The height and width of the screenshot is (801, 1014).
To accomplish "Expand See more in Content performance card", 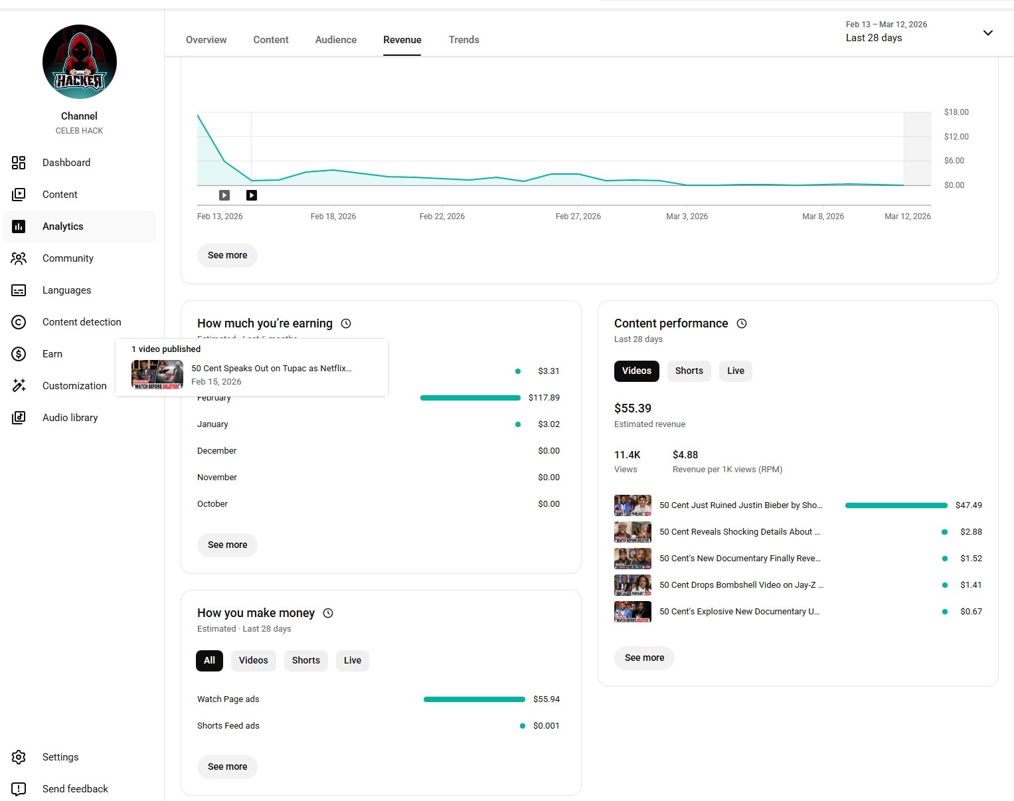I will coord(644,658).
